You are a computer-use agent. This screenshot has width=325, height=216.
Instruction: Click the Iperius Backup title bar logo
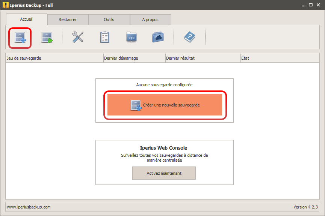click(6, 5)
